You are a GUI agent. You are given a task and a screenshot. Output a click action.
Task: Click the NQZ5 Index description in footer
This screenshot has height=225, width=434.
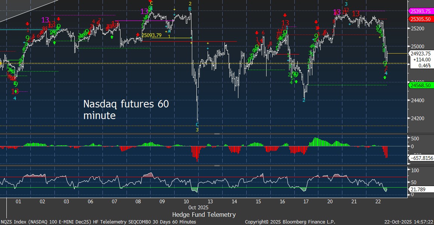[x=98, y=222]
